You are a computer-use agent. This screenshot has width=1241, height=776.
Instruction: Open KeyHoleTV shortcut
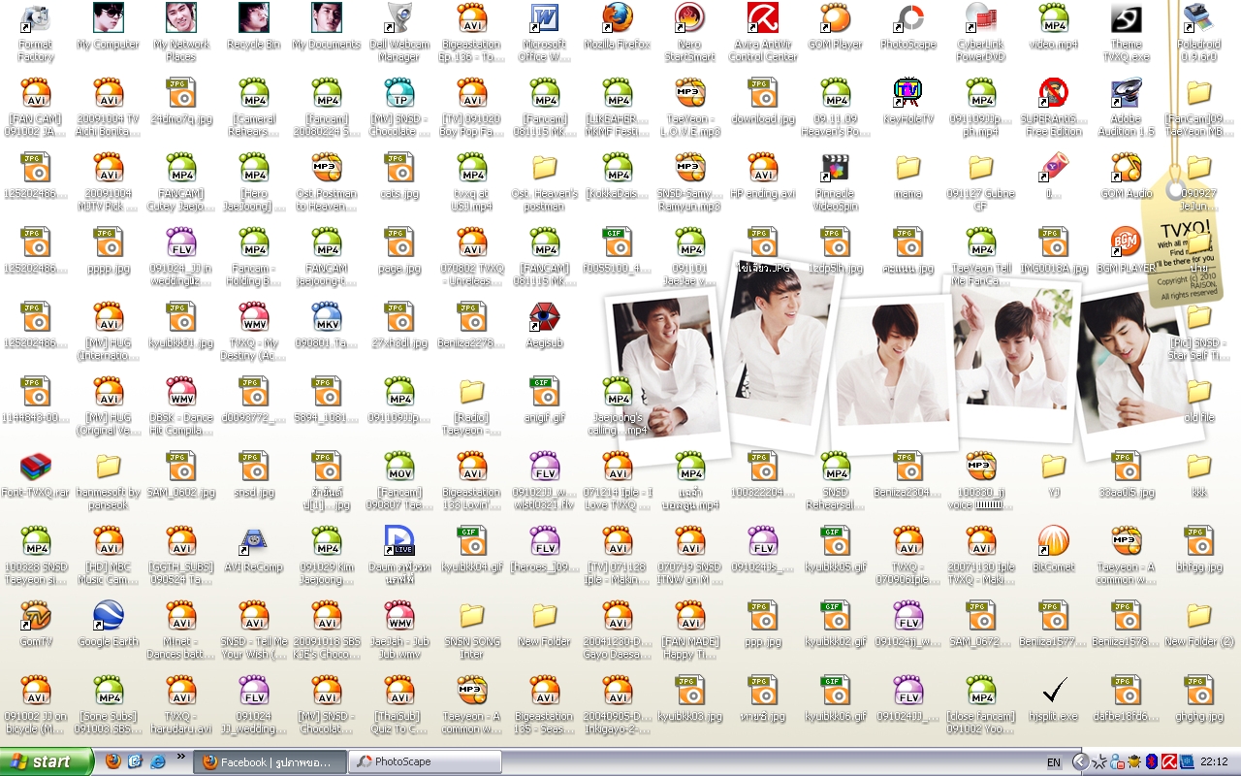(x=908, y=92)
